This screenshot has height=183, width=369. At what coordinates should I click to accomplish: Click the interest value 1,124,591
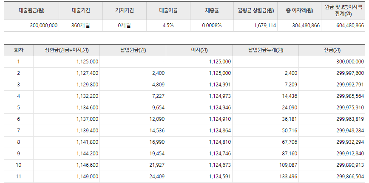[220, 177]
